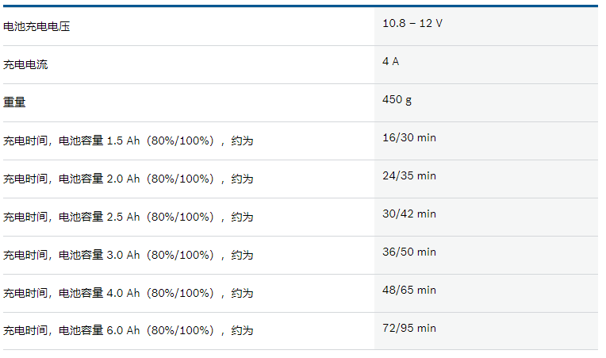Click the 6.0 Ah charging time label
606x358 pixels.
coord(128,330)
